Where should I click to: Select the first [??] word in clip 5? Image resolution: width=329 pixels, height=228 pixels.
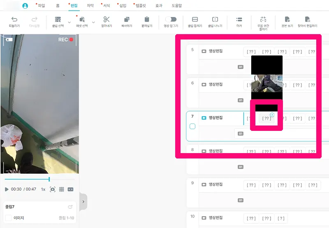[x=251, y=51]
